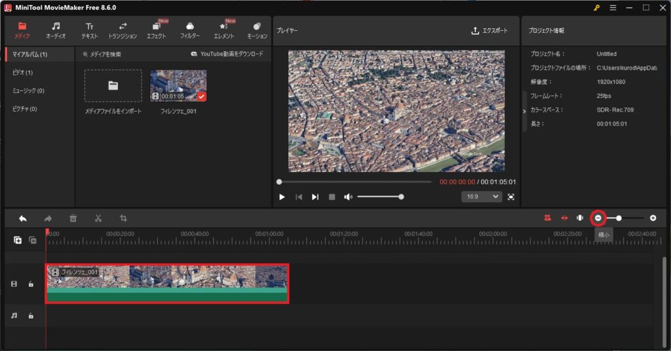The width and height of the screenshot is (671, 351).
Task: Click the 25fps frame rate value
Action: (x=604, y=96)
